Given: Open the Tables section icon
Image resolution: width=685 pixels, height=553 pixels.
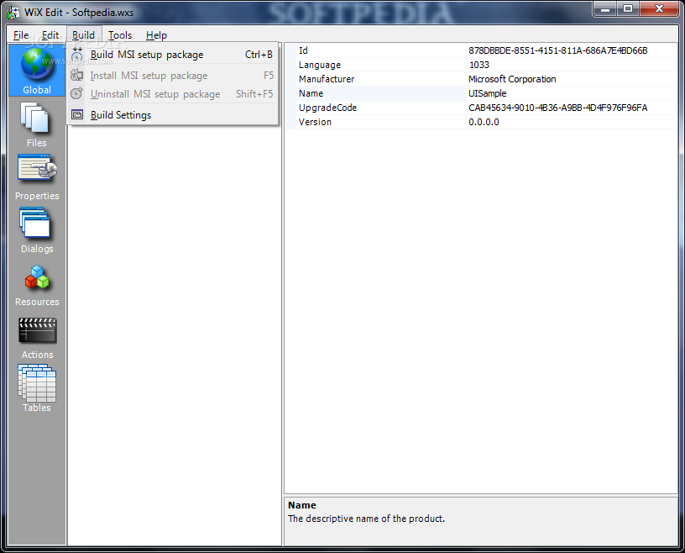Looking at the screenshot, I should click(x=37, y=383).
